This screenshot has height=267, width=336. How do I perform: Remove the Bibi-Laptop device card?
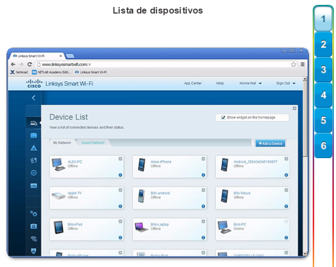coord(203,222)
